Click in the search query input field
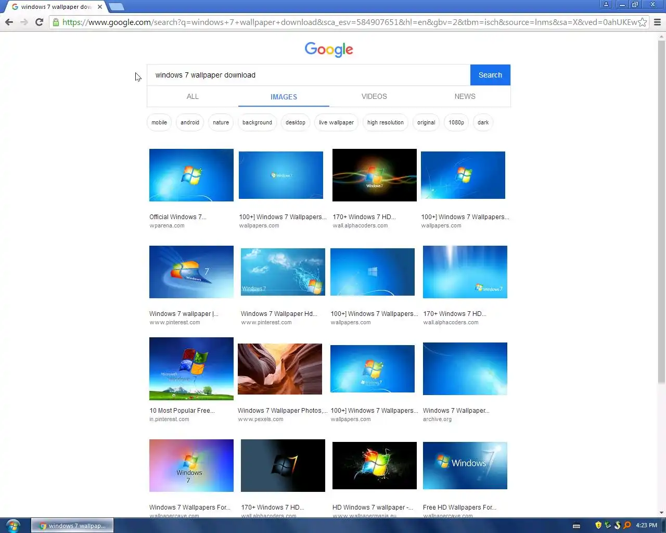 click(x=309, y=75)
